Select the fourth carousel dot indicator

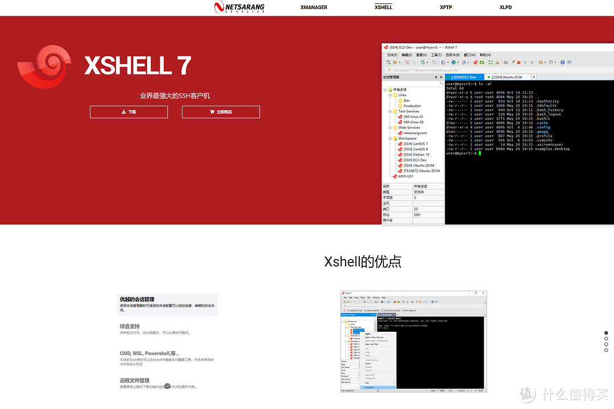[606, 350]
